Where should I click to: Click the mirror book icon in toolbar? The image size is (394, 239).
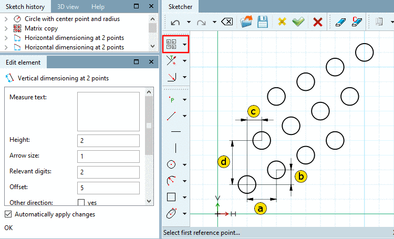coord(379,22)
